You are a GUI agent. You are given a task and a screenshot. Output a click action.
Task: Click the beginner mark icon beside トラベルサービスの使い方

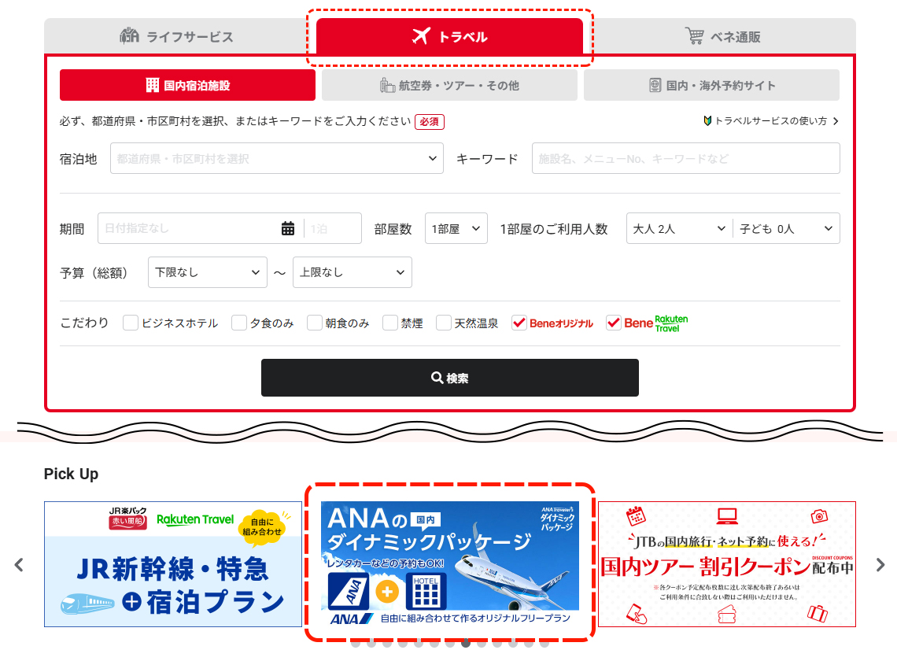tap(707, 120)
